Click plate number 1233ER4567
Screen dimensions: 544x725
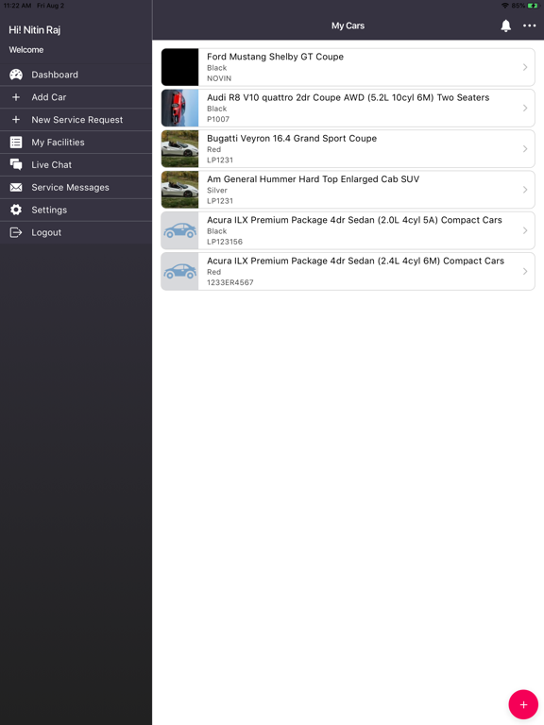coord(230,282)
